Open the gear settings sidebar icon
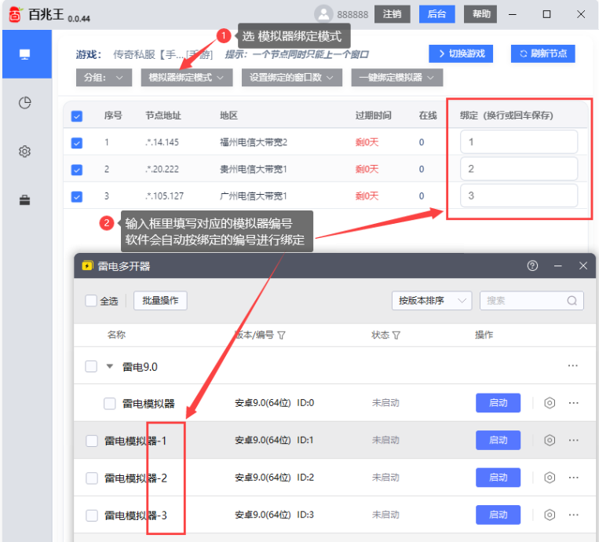 [25, 152]
